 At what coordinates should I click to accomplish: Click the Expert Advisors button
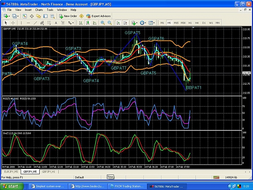click(x=98, y=16)
